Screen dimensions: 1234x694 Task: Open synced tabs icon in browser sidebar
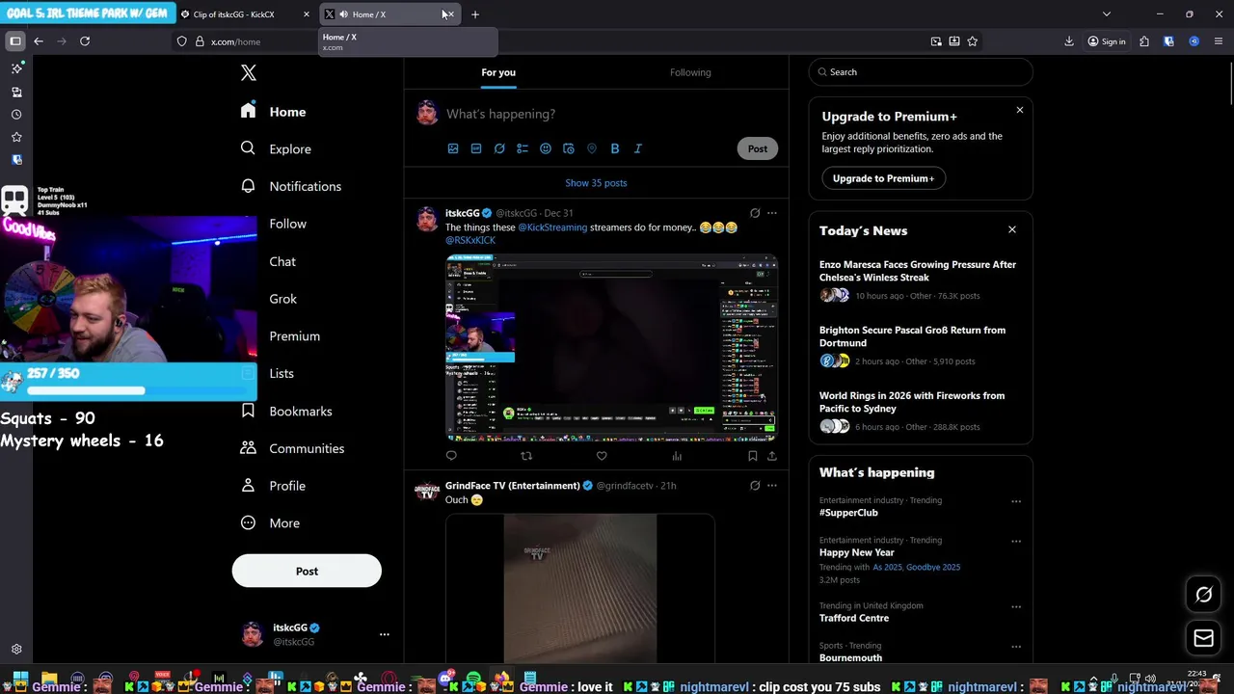(x=16, y=92)
